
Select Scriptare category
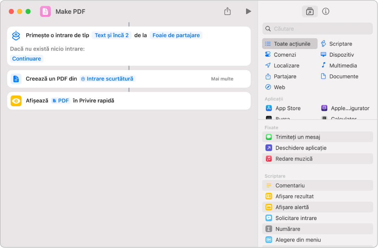(337, 44)
